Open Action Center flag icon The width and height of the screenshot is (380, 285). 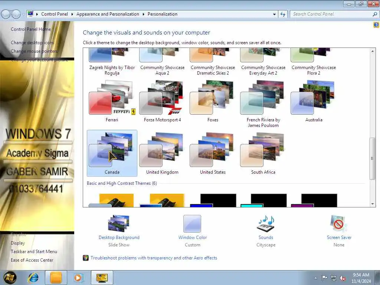(324, 278)
